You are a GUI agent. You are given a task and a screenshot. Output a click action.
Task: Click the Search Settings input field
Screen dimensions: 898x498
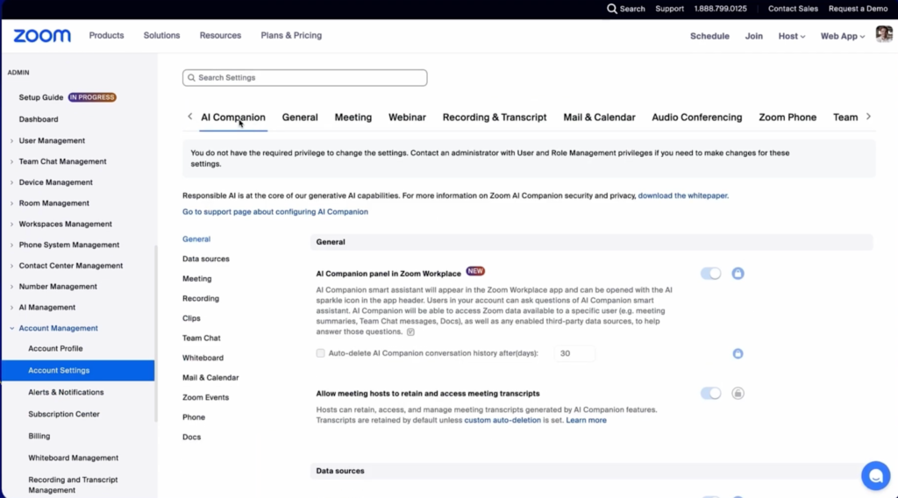point(305,78)
